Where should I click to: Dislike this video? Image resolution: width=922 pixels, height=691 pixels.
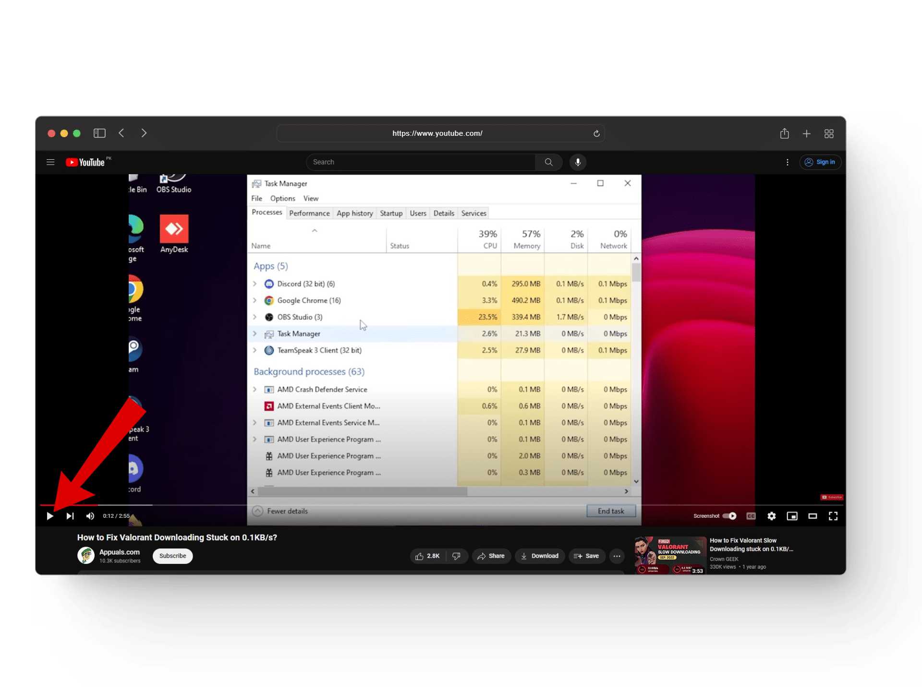(456, 556)
